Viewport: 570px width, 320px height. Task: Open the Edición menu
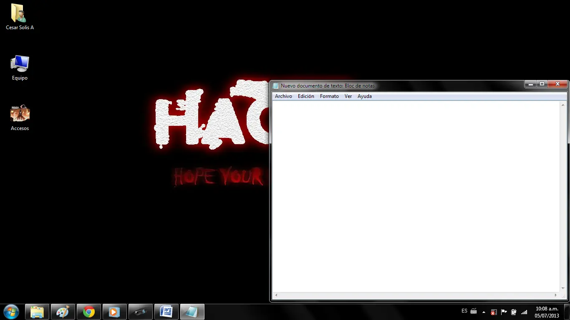(306, 96)
